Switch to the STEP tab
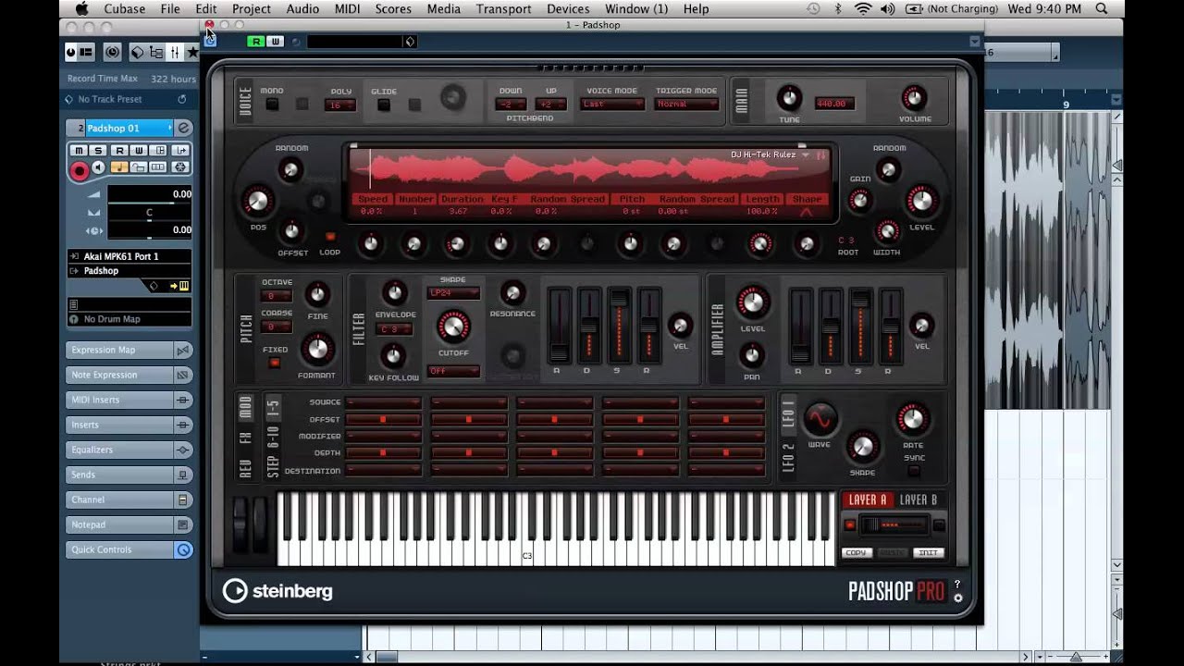Viewport: 1184px width, 666px height. coord(273,465)
